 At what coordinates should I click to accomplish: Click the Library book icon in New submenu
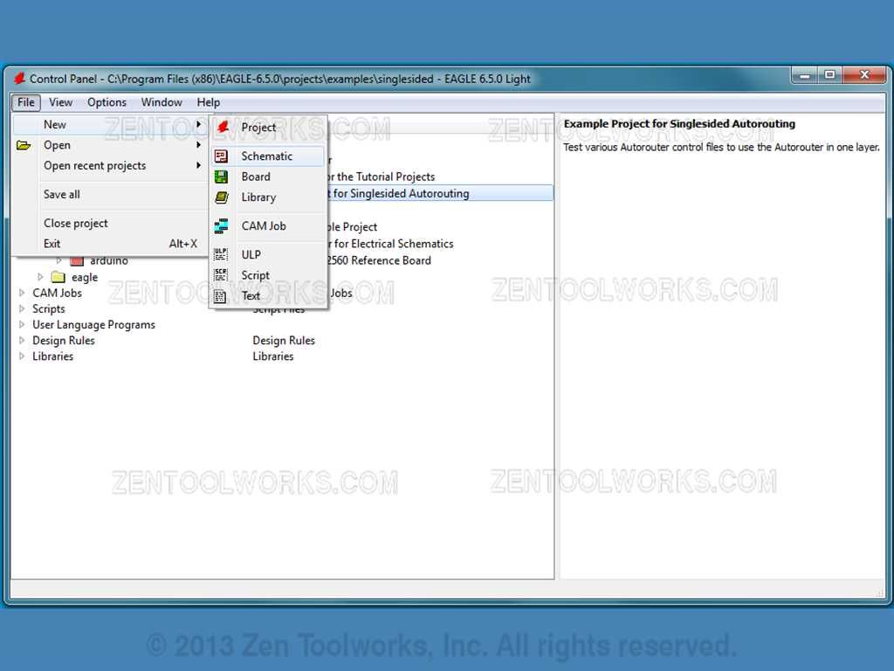coord(221,197)
